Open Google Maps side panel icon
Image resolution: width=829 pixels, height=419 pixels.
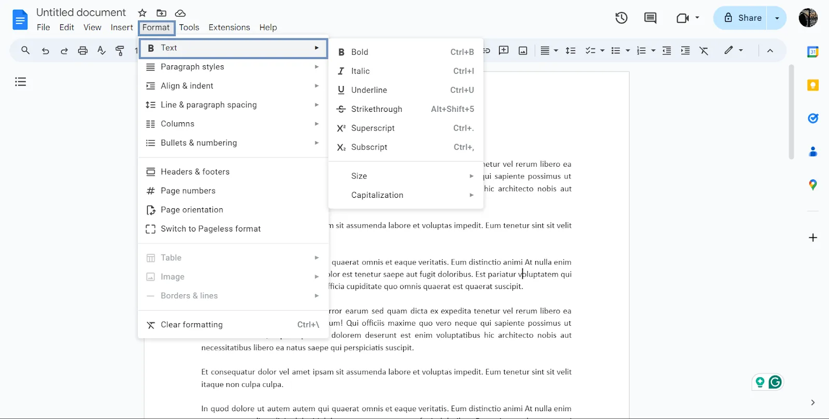click(x=813, y=184)
